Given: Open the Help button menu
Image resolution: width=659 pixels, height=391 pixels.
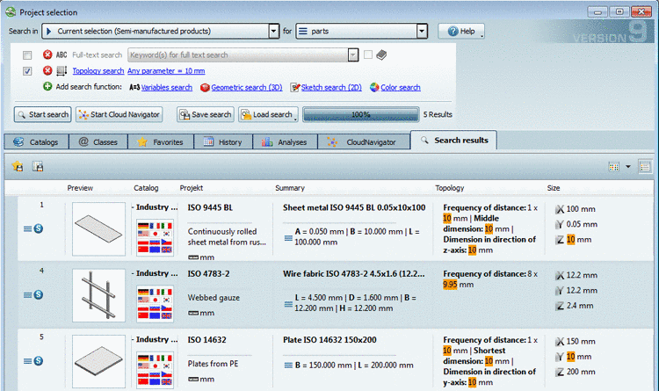Looking at the screenshot, I should (x=461, y=31).
